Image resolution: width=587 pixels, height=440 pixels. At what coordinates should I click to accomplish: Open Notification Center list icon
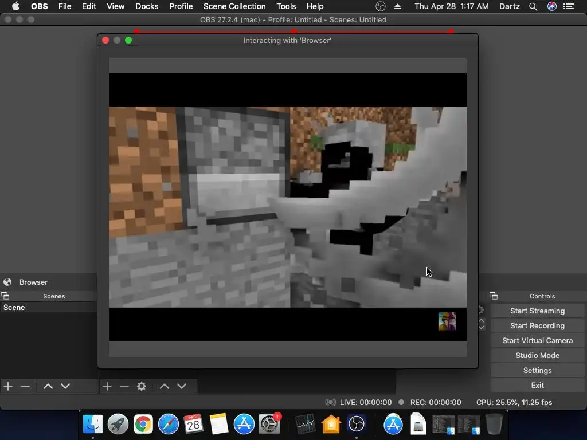click(x=569, y=6)
